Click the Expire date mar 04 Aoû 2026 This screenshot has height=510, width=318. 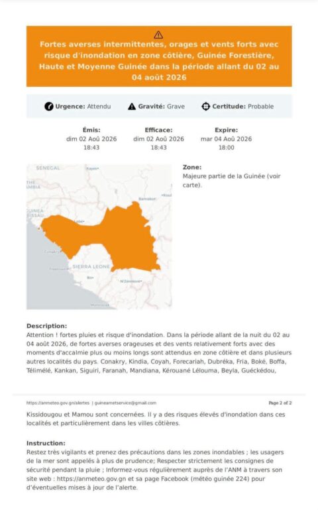click(226, 139)
